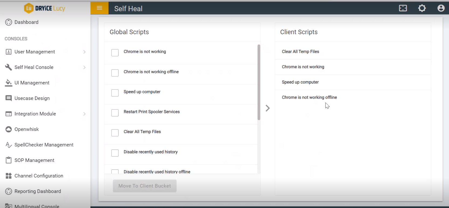The width and height of the screenshot is (449, 208).
Task: Open the settings gear icon
Action: pyautogui.click(x=422, y=8)
